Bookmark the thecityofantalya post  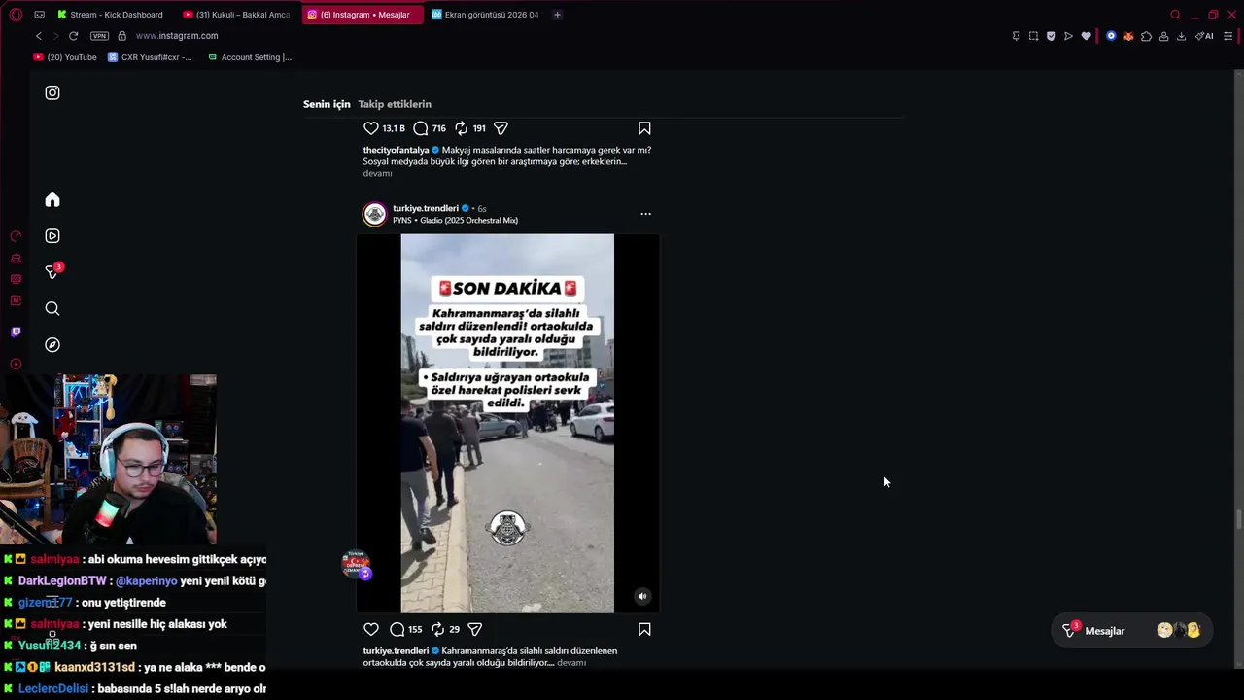point(644,128)
